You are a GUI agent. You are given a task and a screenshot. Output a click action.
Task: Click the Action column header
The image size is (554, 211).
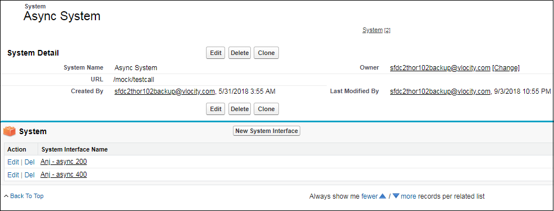click(x=17, y=149)
